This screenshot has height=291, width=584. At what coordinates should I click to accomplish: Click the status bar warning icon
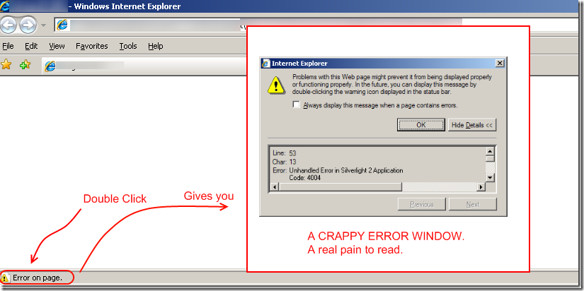click(5, 278)
